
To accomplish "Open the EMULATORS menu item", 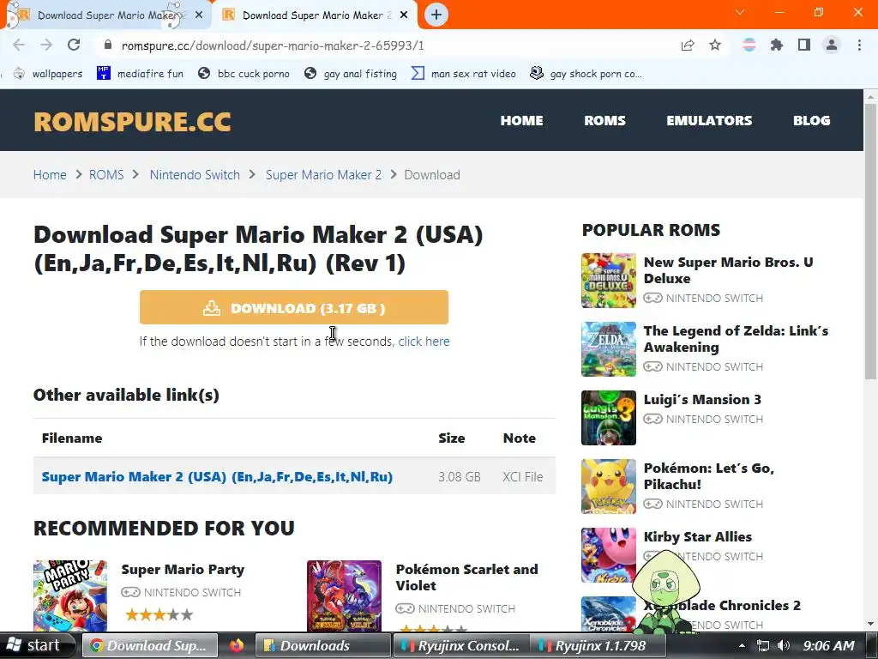I will [x=709, y=120].
